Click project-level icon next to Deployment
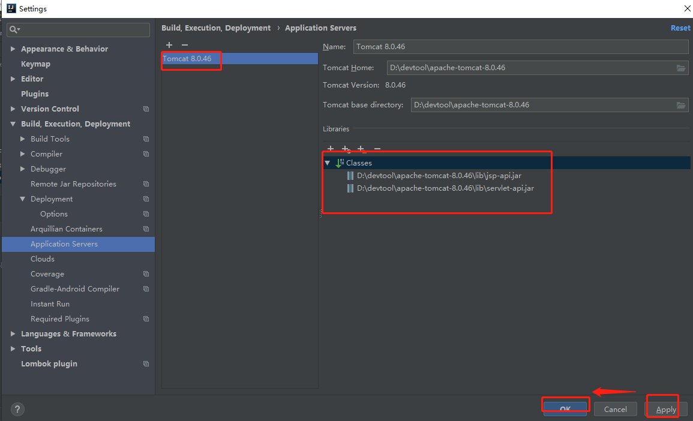Screen dimensions: 693x421 (146, 199)
